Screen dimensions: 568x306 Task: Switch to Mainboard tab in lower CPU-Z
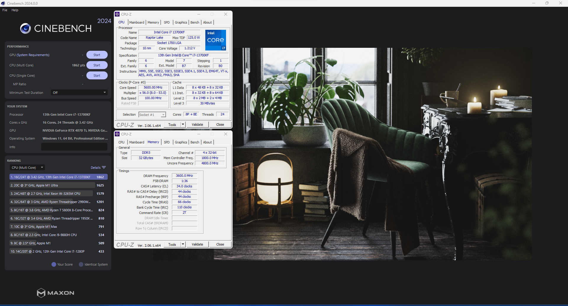[137, 142]
